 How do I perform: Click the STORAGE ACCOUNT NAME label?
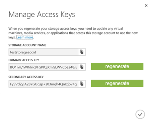tap(27, 45)
